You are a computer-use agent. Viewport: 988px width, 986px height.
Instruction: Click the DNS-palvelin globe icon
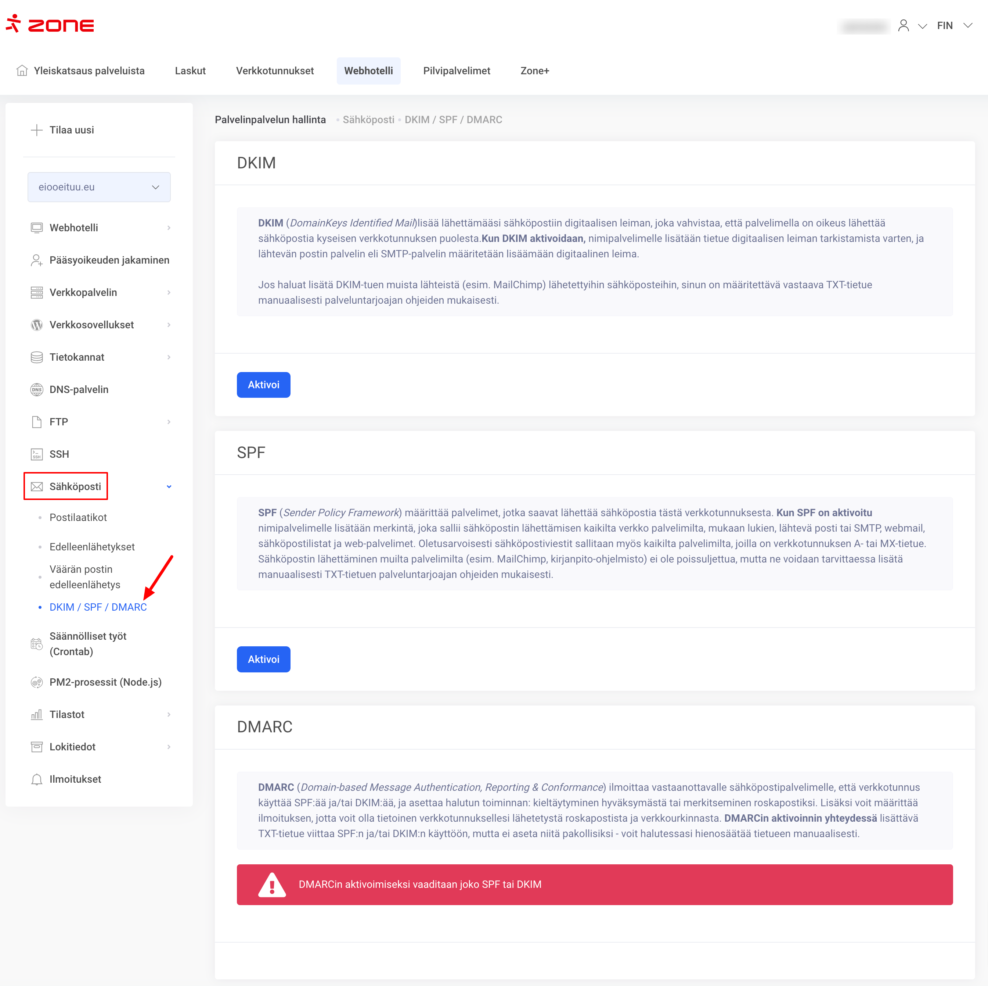[37, 390]
